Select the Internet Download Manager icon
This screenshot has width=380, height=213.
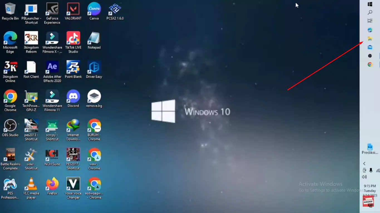click(73, 130)
